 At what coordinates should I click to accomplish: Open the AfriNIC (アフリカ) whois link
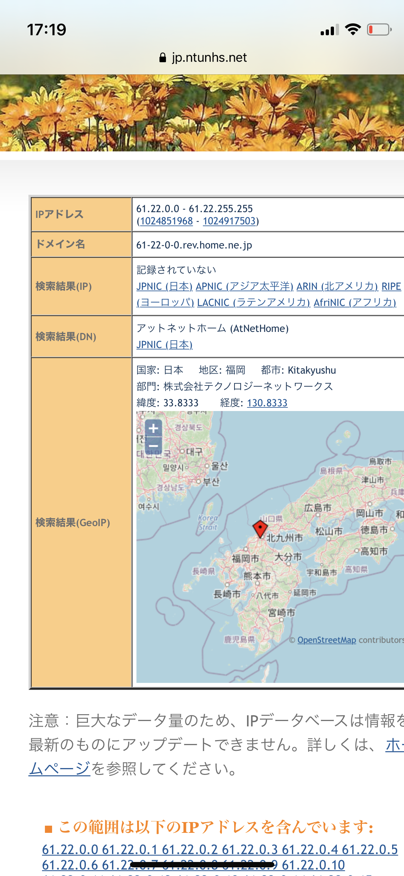355,302
